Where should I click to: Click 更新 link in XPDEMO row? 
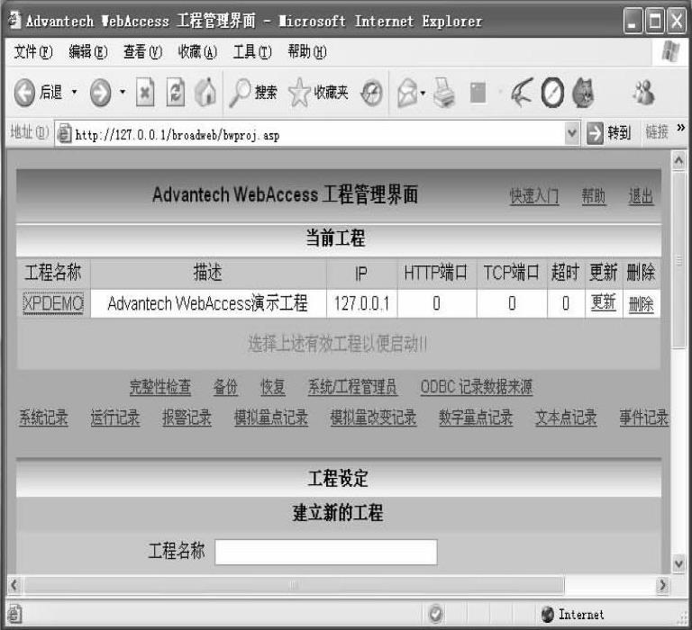click(x=604, y=302)
